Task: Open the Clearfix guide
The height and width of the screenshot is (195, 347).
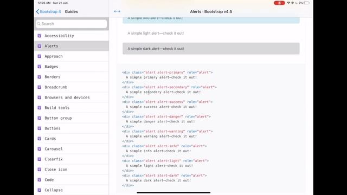Action: (x=72, y=159)
